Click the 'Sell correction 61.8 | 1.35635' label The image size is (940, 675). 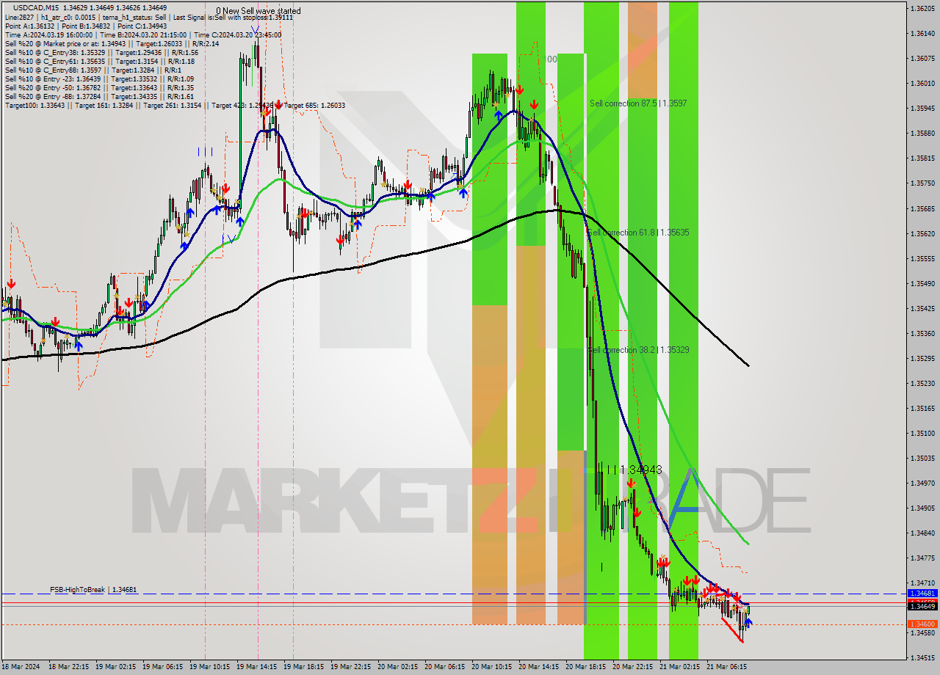pos(638,233)
